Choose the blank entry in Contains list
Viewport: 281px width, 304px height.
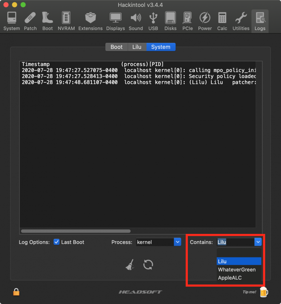(239, 253)
